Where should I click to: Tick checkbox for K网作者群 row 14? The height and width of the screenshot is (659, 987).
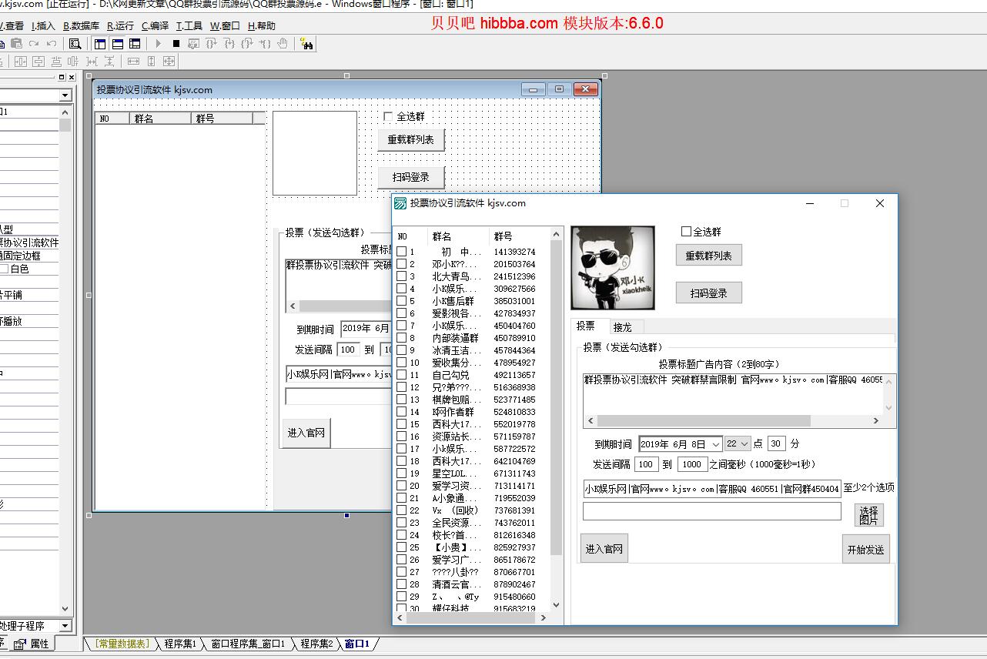coord(401,412)
